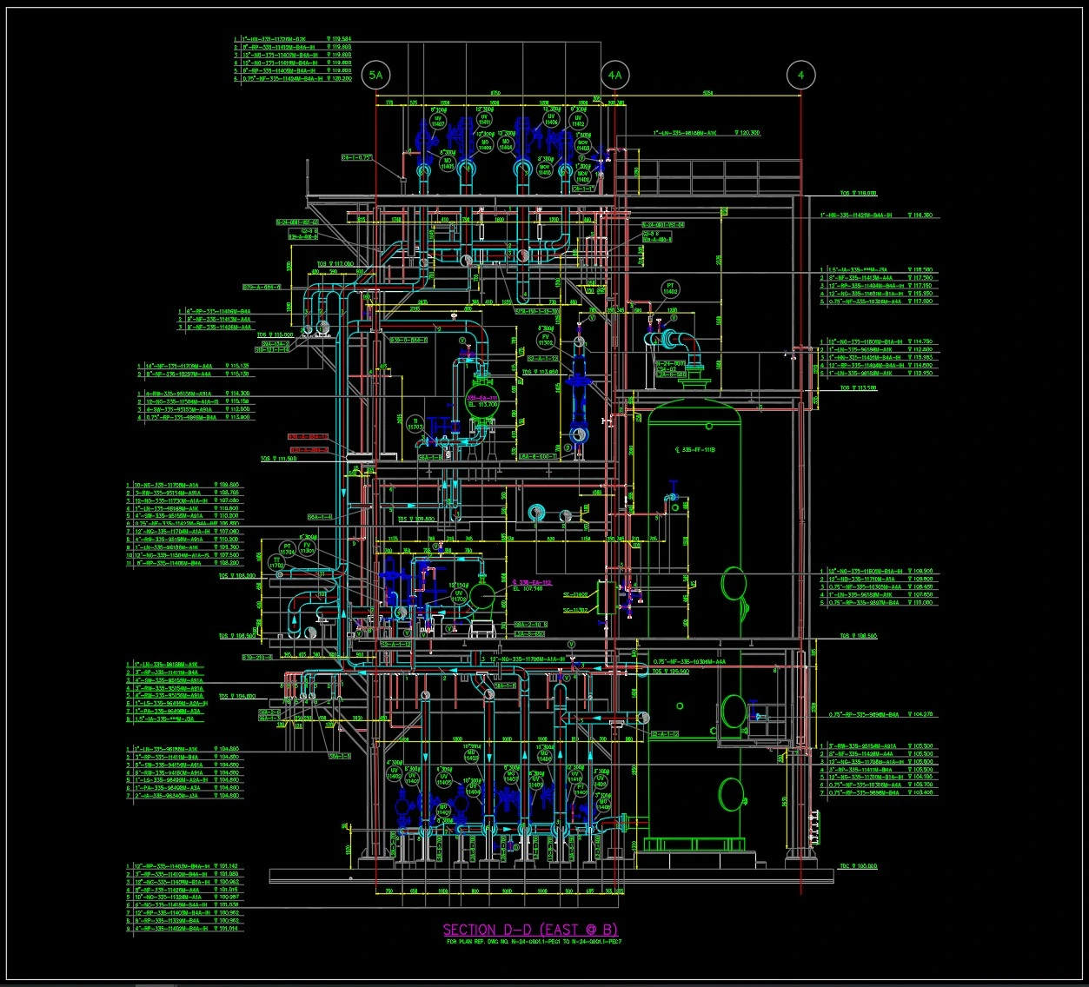This screenshot has height=987, width=1089.
Task: Select the UV 11411 tag bubble
Action: click(484, 121)
